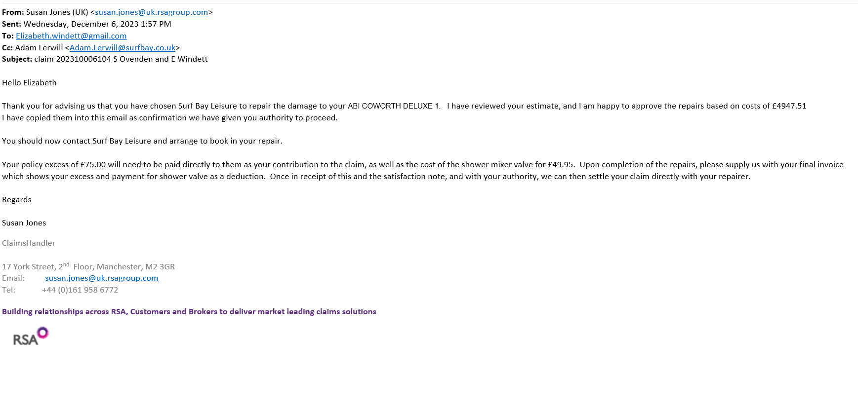Viewport: 858px width, 408px height.
Task: Click the Elizabeth.windett@gmail.com recipient link
Action: coord(71,36)
